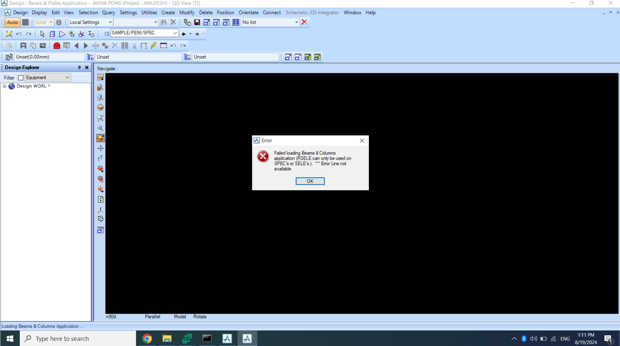
Task: Click the Parallel label below the 3D view
Action: 153,317
